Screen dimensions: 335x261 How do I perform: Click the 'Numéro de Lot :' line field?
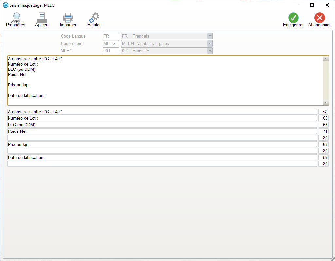(x=162, y=118)
